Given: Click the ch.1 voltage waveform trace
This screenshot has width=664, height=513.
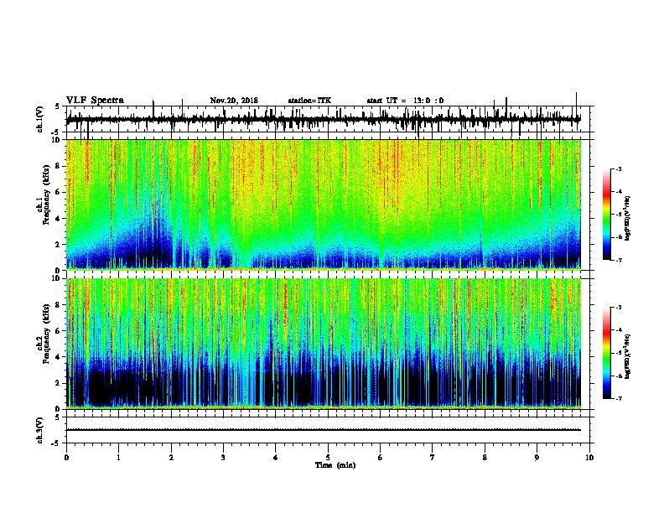Looking at the screenshot, I should click(323, 120).
